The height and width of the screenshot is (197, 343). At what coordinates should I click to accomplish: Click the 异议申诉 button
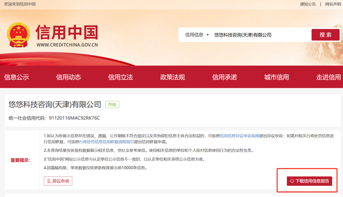(x=58, y=181)
